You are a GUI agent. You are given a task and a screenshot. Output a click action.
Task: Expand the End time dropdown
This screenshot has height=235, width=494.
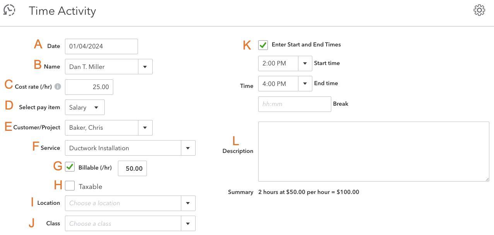pos(305,83)
